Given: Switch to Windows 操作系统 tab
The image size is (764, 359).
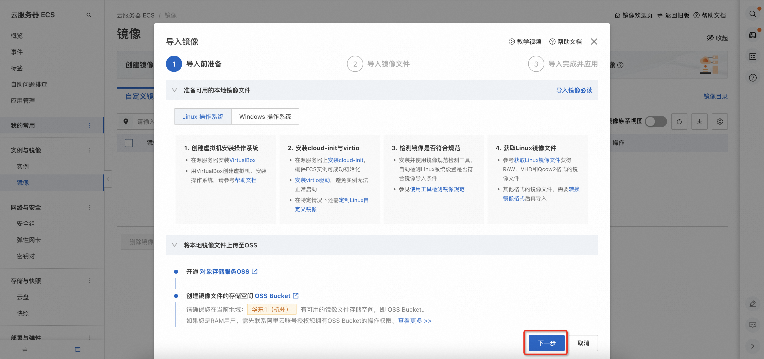Looking at the screenshot, I should click(265, 117).
